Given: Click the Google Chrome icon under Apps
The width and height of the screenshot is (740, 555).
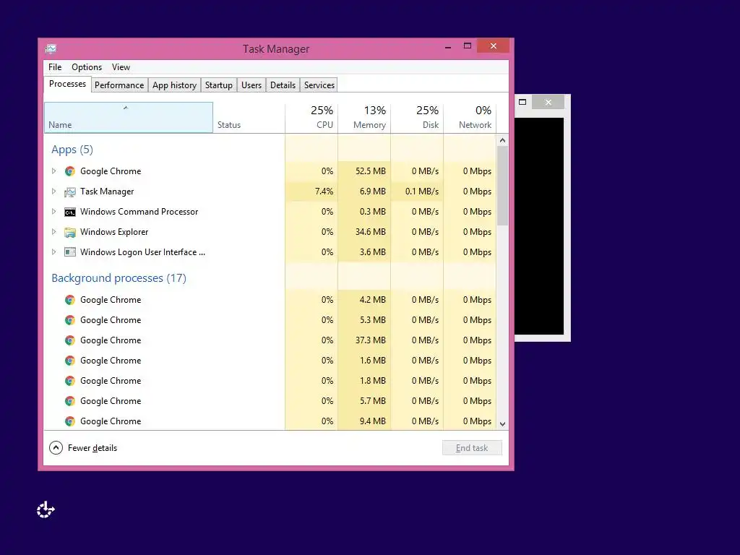Looking at the screenshot, I should tap(70, 171).
